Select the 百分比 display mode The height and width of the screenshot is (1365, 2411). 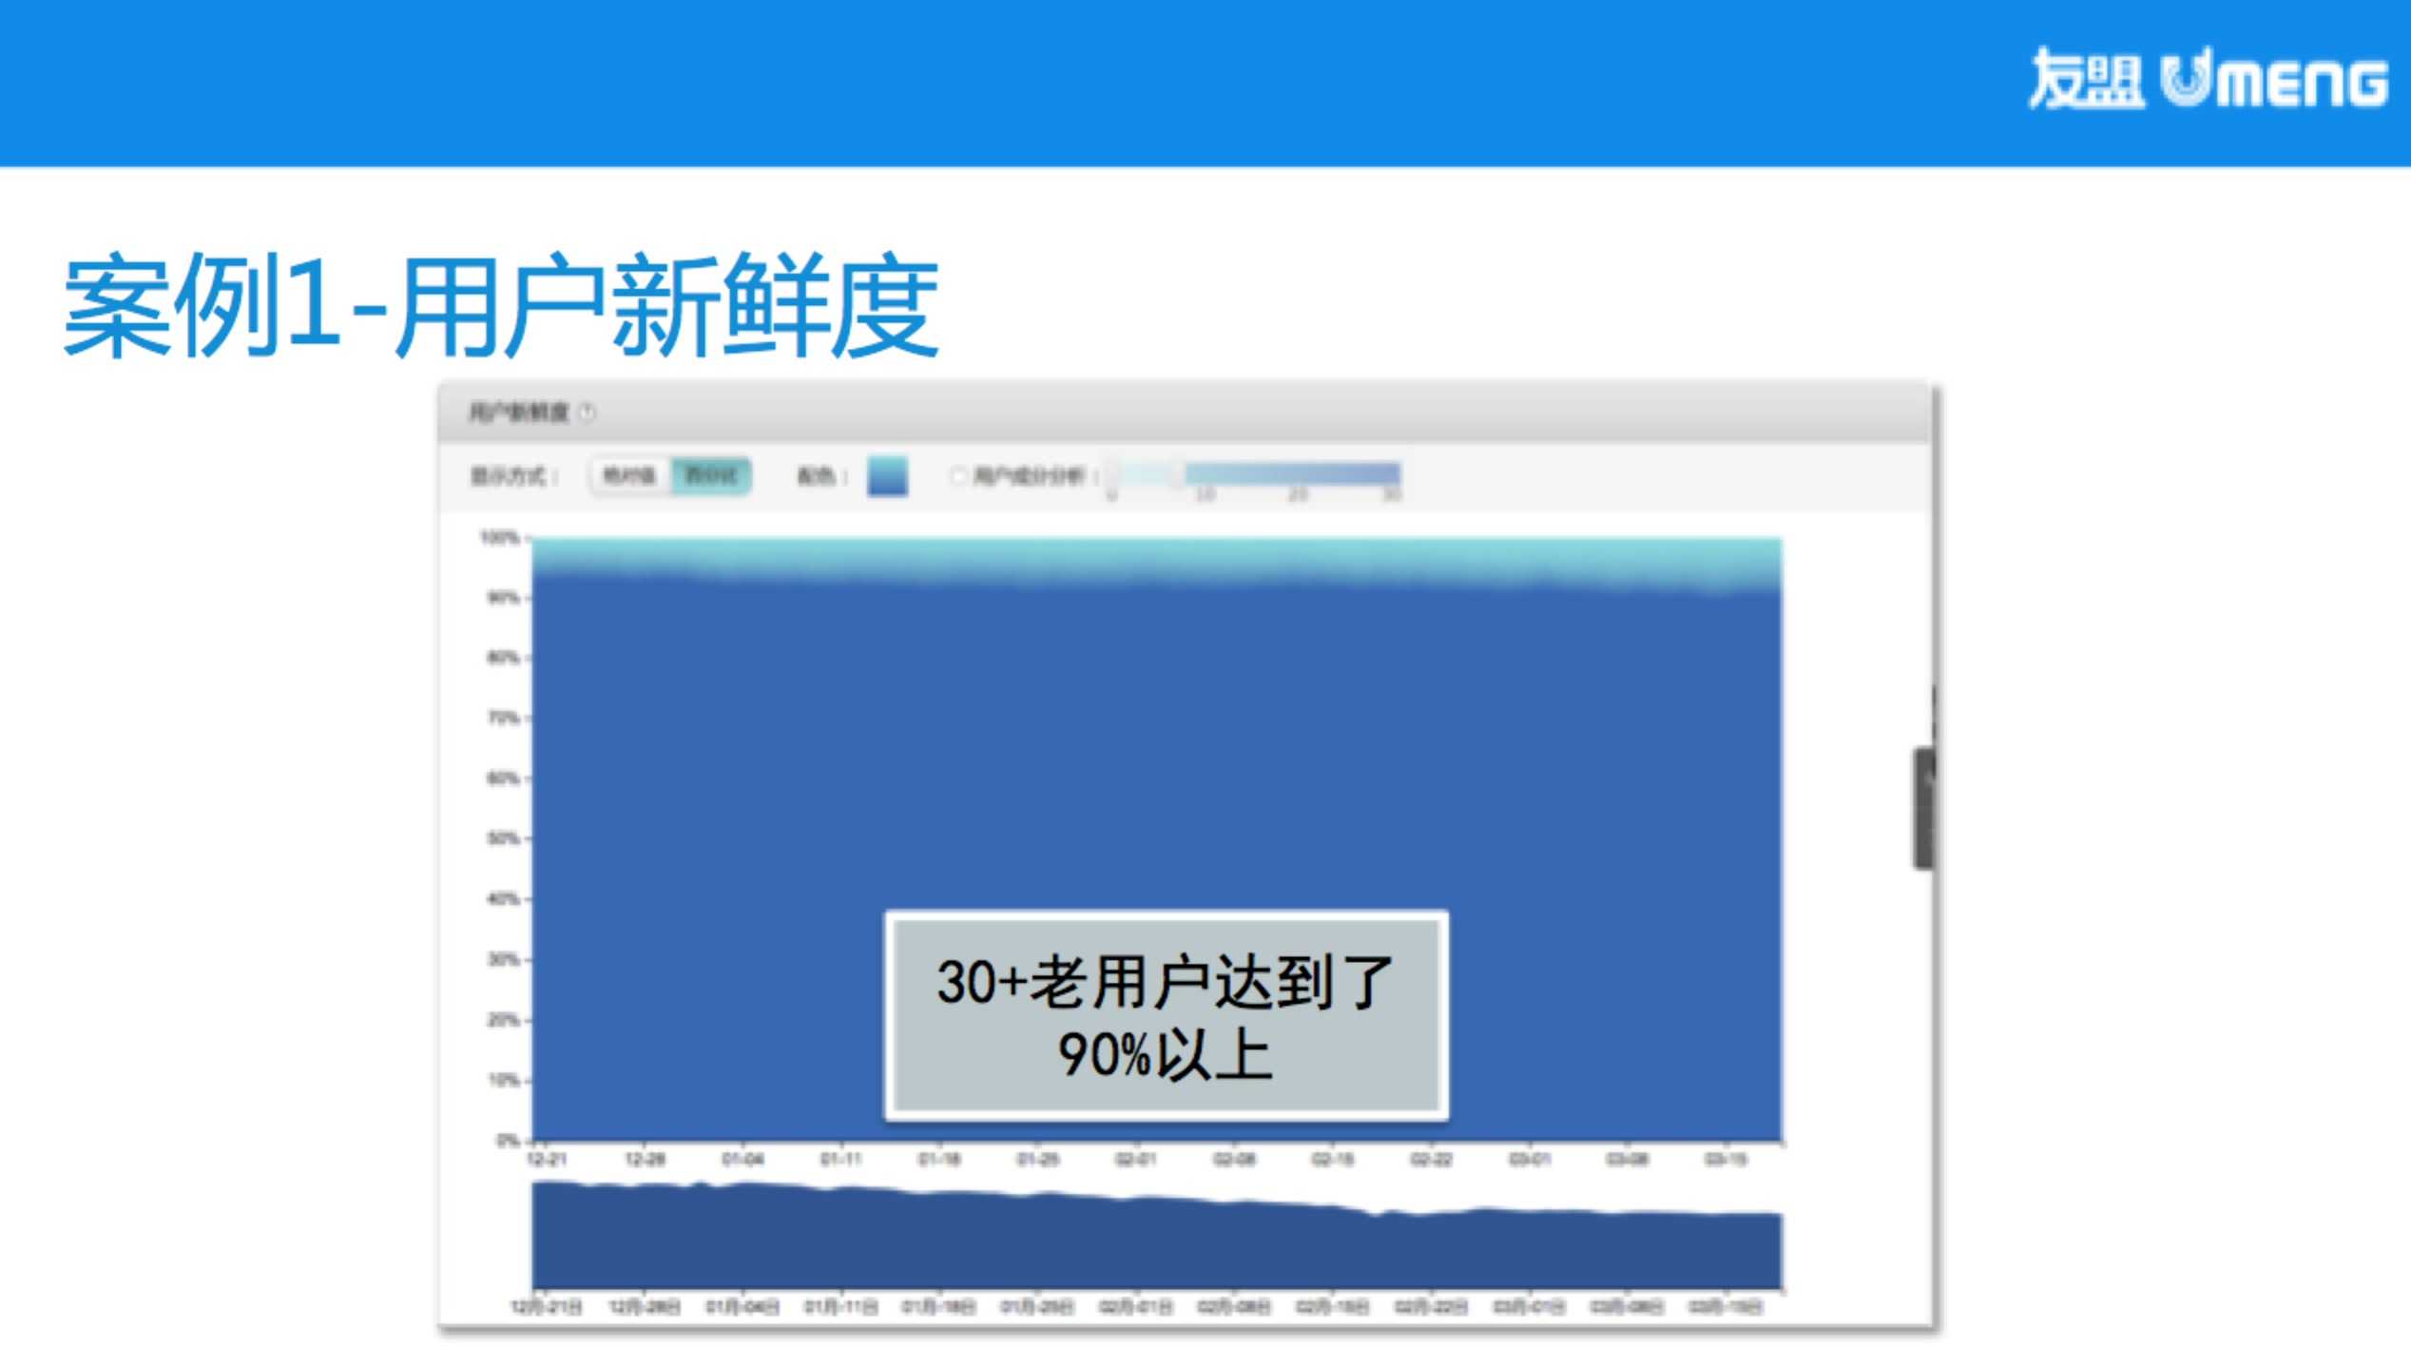711,475
